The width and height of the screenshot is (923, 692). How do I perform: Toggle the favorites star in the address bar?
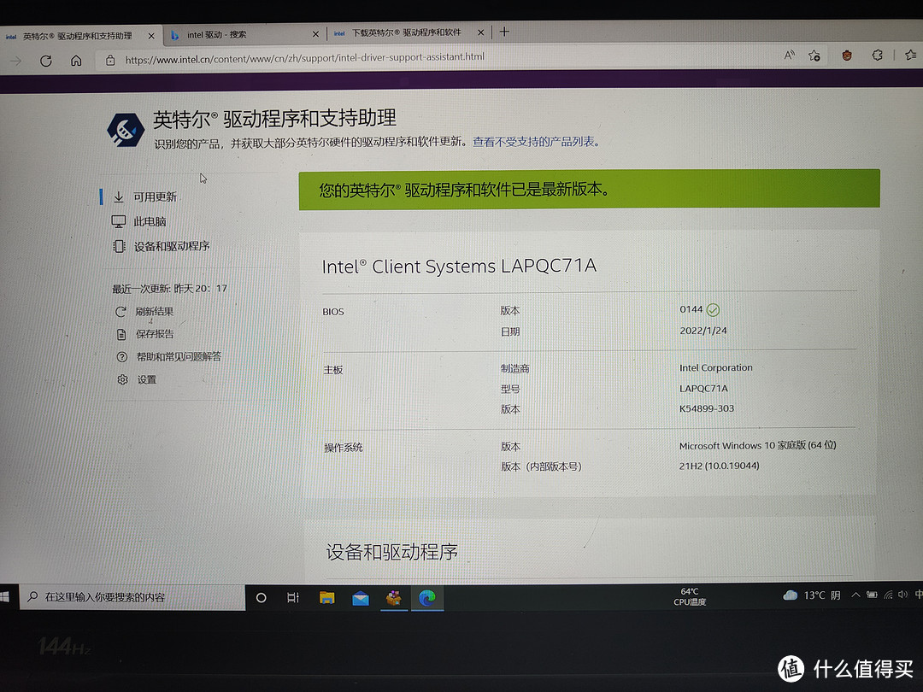tap(814, 55)
